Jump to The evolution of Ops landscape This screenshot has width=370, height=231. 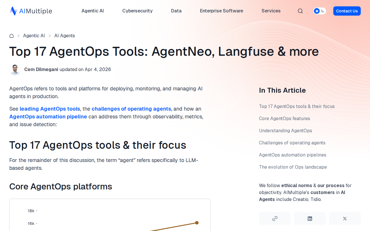click(293, 167)
